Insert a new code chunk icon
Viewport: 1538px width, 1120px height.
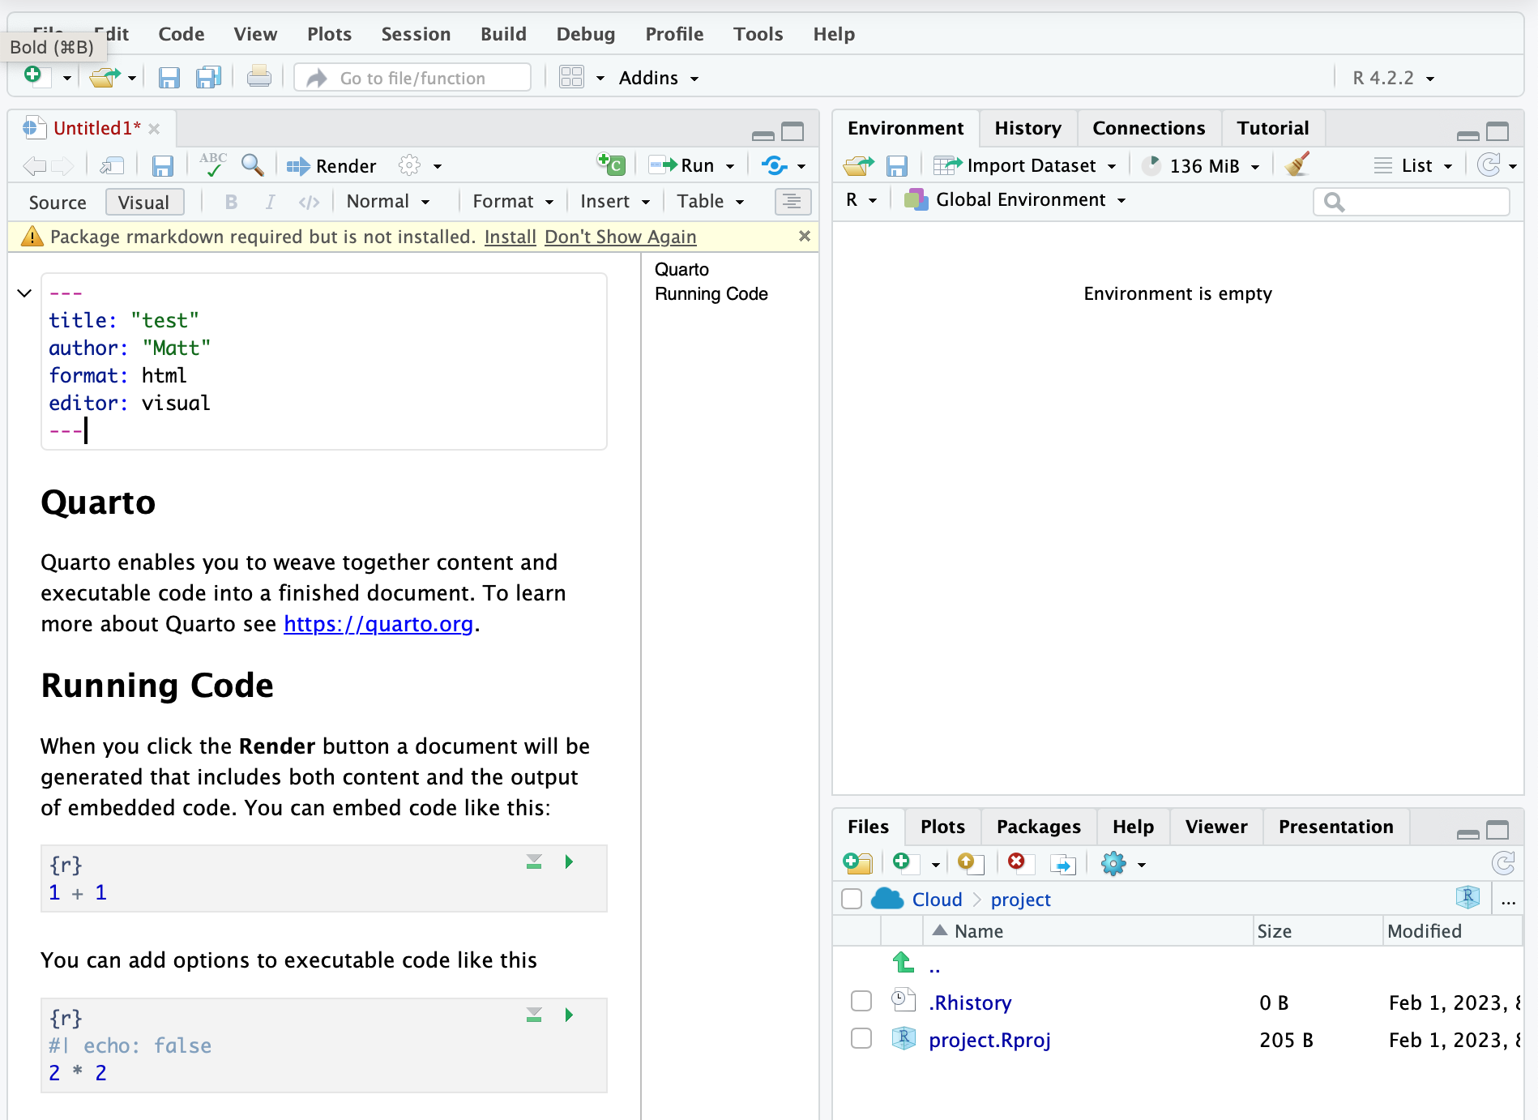click(x=612, y=165)
